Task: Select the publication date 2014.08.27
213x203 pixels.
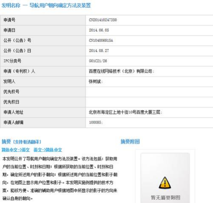Action: pyautogui.click(x=99, y=51)
